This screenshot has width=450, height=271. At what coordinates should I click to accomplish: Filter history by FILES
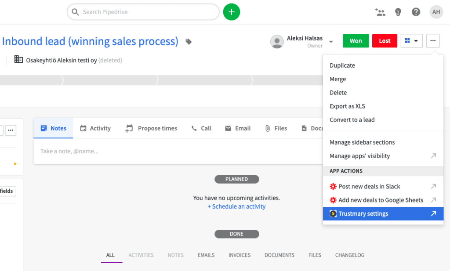[x=315, y=255]
